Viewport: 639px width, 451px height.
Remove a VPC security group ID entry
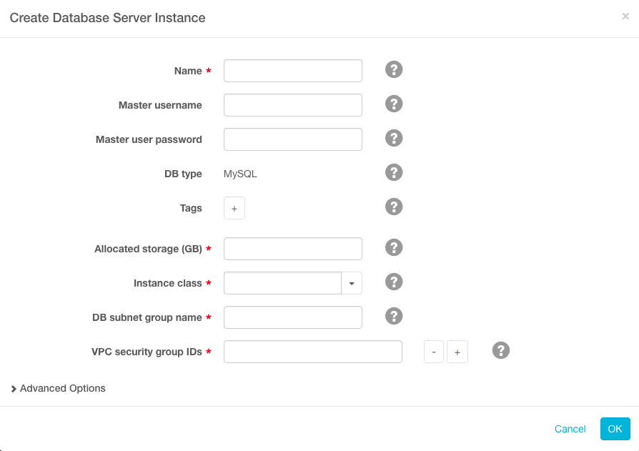tap(434, 352)
